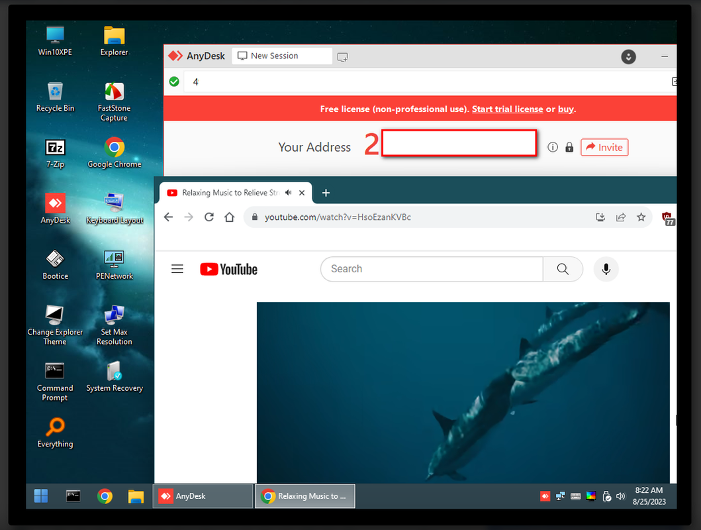Go back in Chrome browser
Viewport: 701px width, 530px height.
tap(168, 217)
